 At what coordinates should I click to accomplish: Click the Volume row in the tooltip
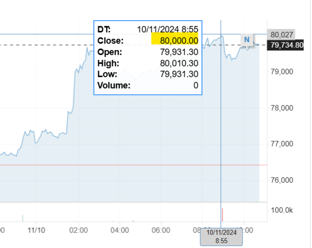[x=148, y=86]
